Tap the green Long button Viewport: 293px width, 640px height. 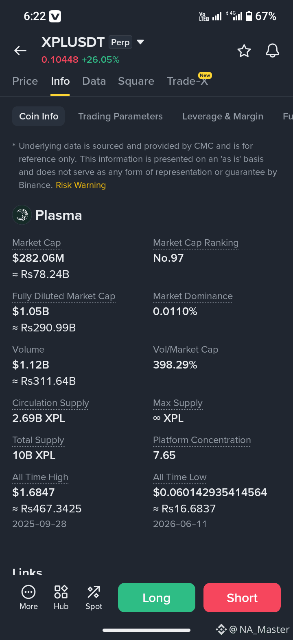(157, 598)
